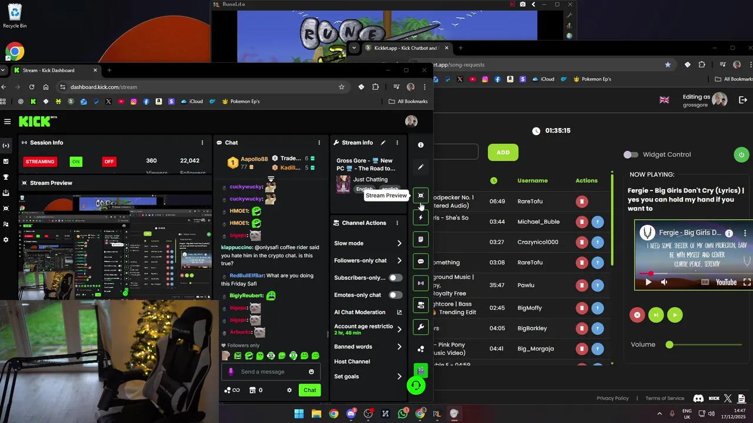Move BigMoffy's song request up
This screenshot has height=423, width=753.
[597, 308]
